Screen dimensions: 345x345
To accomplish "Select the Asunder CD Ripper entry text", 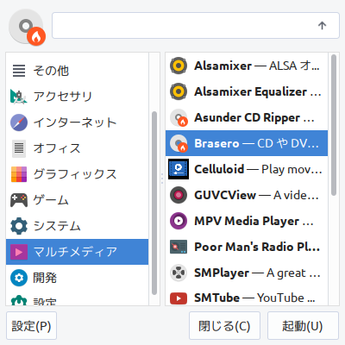I will pyautogui.click(x=254, y=117).
